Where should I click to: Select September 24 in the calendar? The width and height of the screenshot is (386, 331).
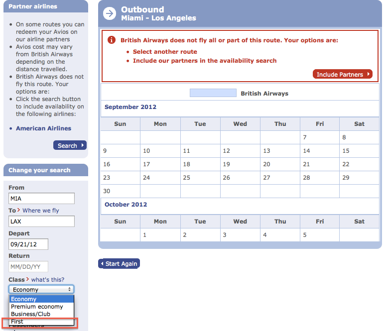coord(160,178)
